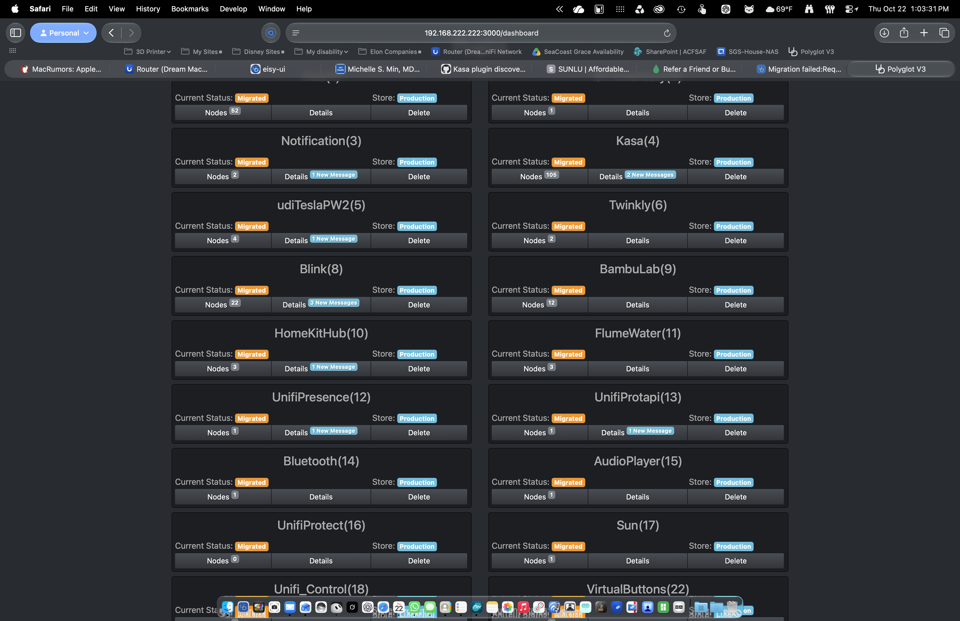
Task: Toggle the Safari sidebar button
Action: point(16,33)
